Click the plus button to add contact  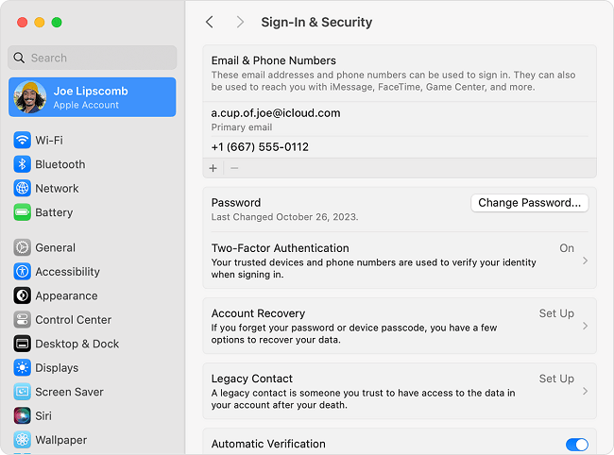click(x=213, y=168)
